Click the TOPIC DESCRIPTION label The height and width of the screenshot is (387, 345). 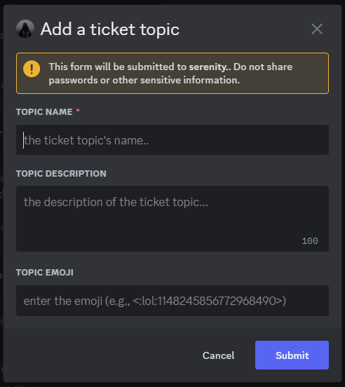[x=61, y=173]
